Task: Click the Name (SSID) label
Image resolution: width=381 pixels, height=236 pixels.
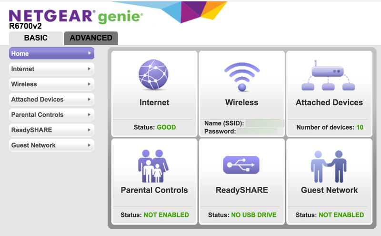Action: [x=224, y=123]
